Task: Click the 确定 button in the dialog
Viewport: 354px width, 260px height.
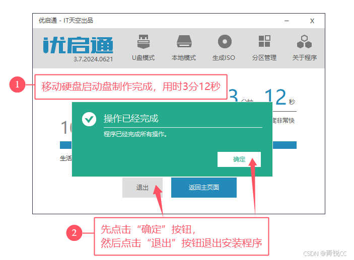Action: (x=239, y=159)
